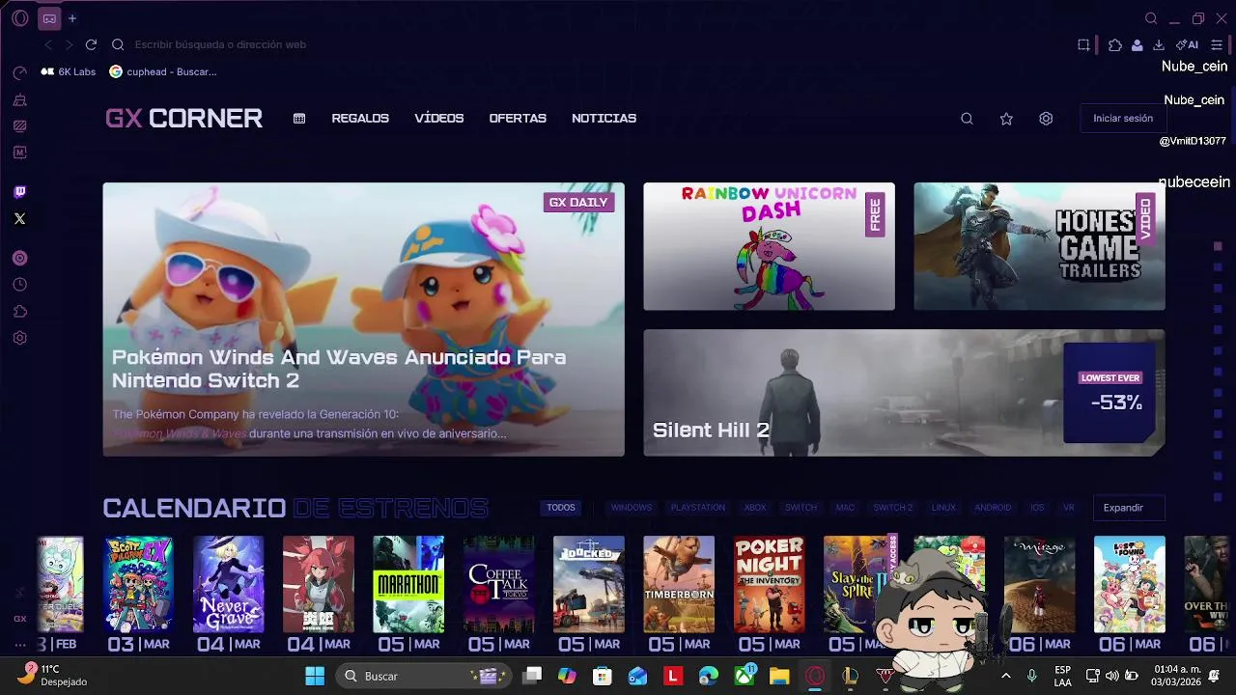Viewport: 1236px width, 695px height.
Task: Open 'cuphead - Buscar...' bookmark
Action: pos(163,71)
